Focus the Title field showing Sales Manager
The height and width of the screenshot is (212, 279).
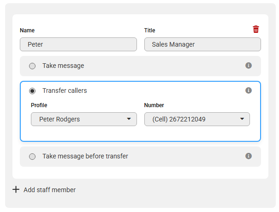[202, 44]
